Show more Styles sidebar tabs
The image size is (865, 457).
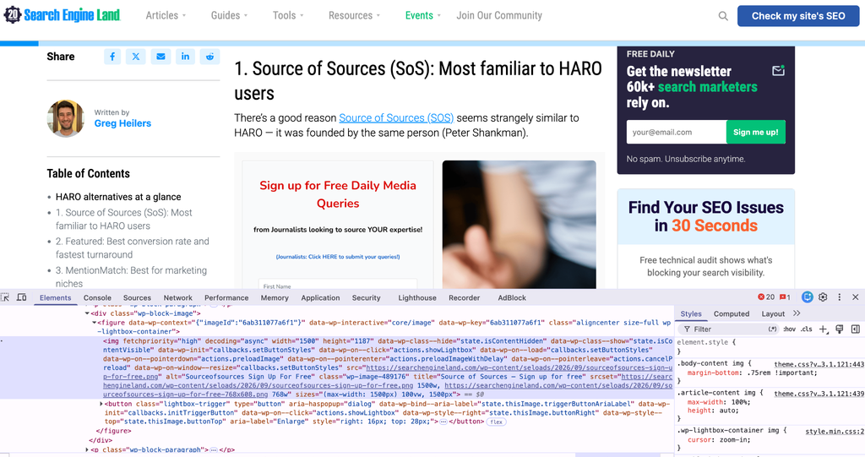(797, 313)
